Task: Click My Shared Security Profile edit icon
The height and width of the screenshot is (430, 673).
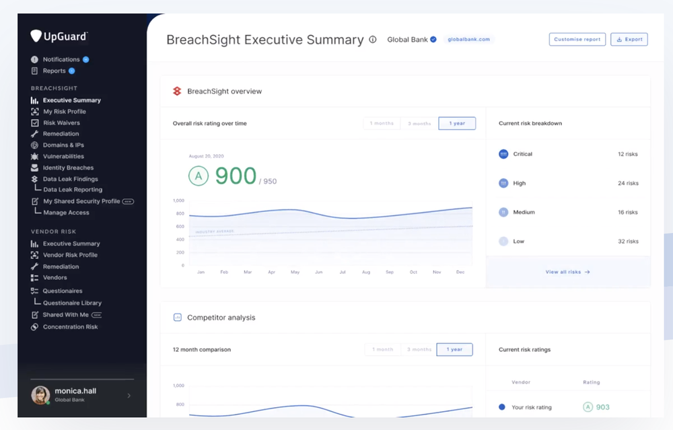Action: 35,201
